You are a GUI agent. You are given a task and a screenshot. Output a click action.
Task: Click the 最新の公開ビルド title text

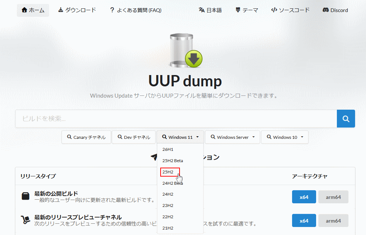point(56,194)
